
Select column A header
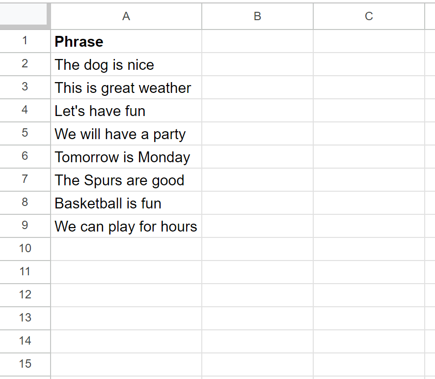point(126,16)
